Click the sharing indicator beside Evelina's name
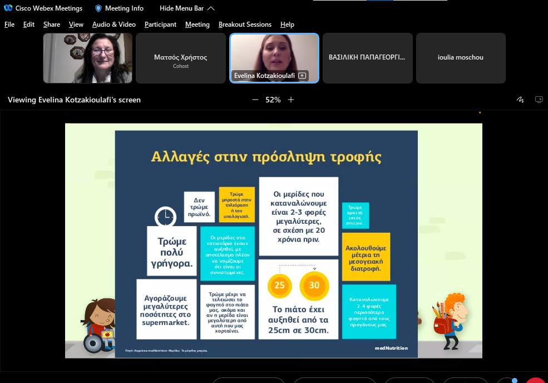Viewport: 548px width, 383px height. pyautogui.click(x=302, y=76)
